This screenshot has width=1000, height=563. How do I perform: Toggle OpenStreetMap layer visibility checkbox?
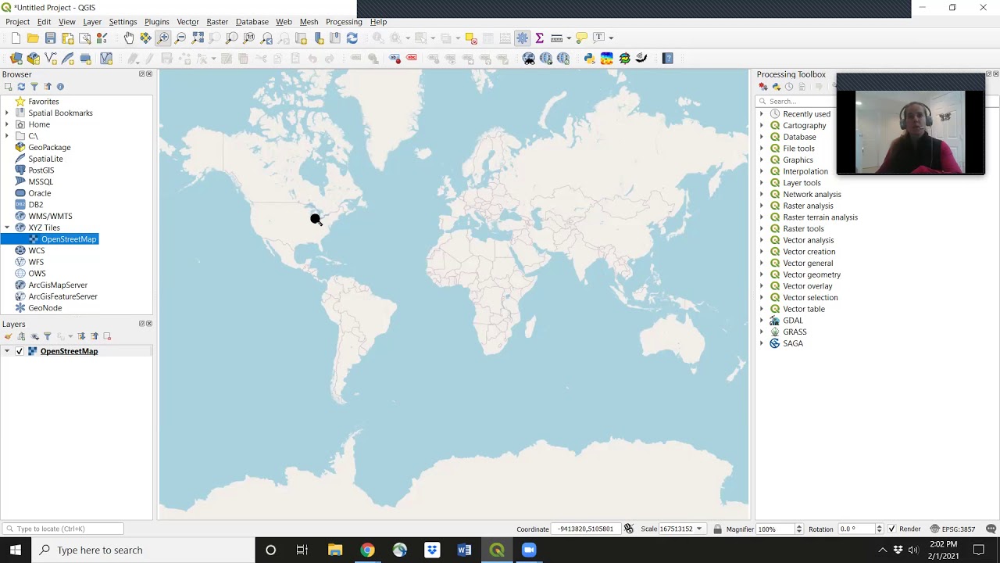(x=20, y=351)
